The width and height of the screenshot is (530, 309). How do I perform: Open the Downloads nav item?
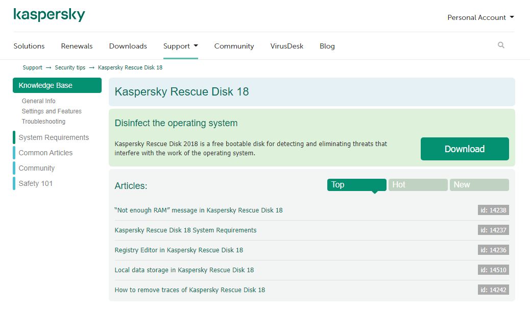[x=128, y=46]
